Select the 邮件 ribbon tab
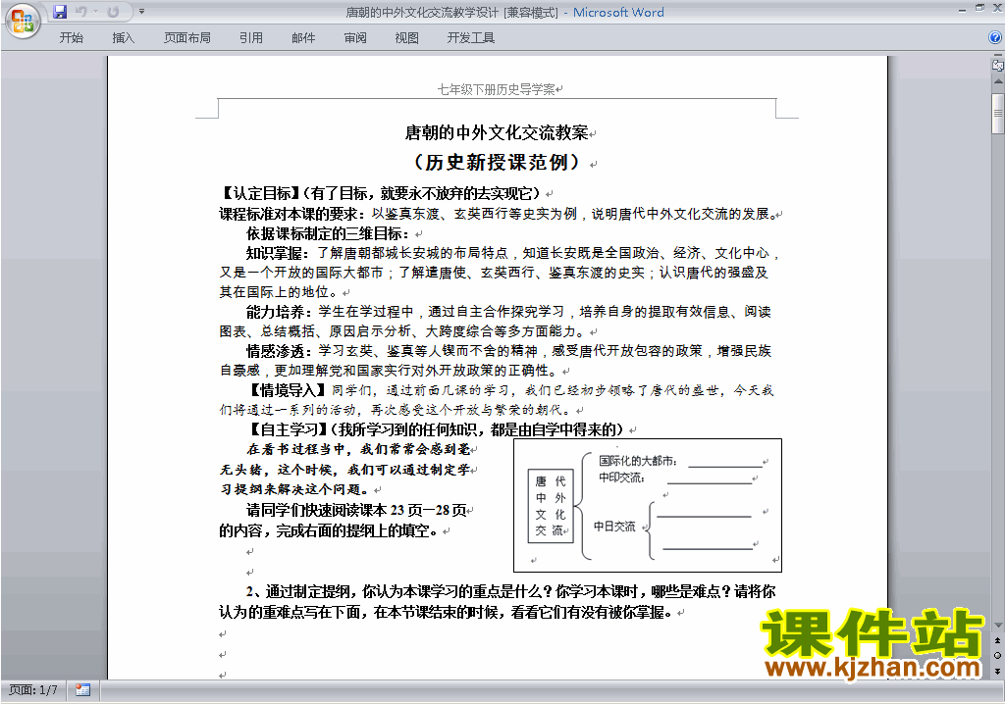 pos(303,38)
